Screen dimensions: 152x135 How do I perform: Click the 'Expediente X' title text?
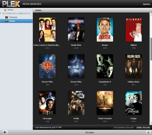105,82
